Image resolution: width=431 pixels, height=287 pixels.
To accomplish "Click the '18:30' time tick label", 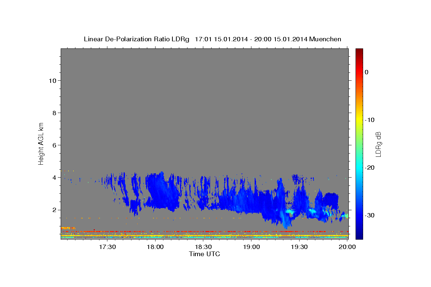I will (203, 247).
